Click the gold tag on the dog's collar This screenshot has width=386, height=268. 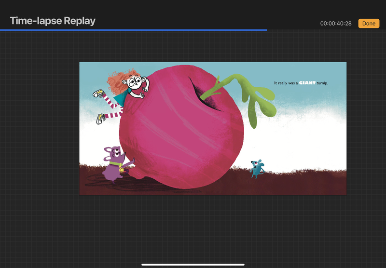coord(122,170)
